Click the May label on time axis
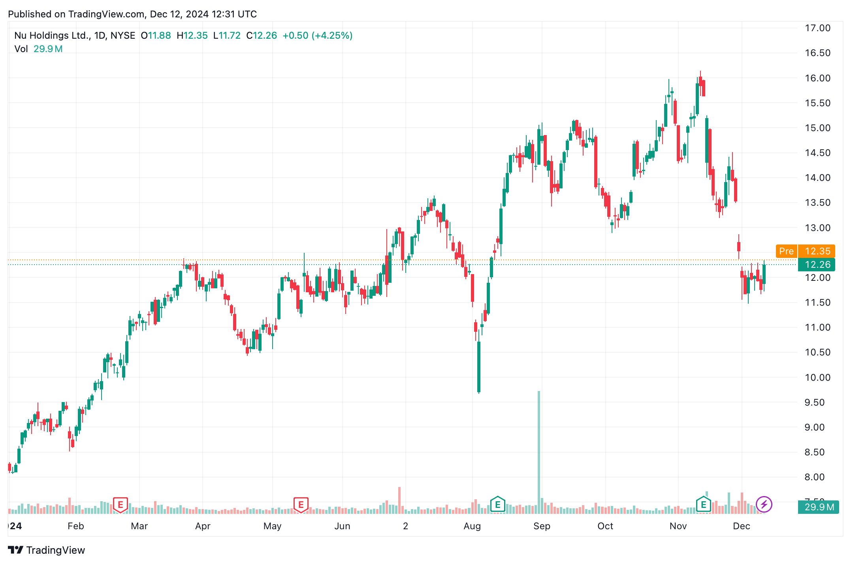The image size is (851, 564). point(273,526)
